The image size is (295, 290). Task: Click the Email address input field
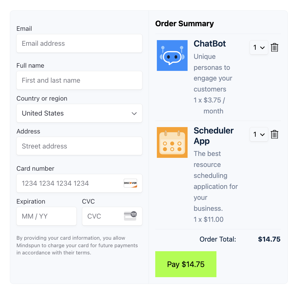click(x=79, y=43)
